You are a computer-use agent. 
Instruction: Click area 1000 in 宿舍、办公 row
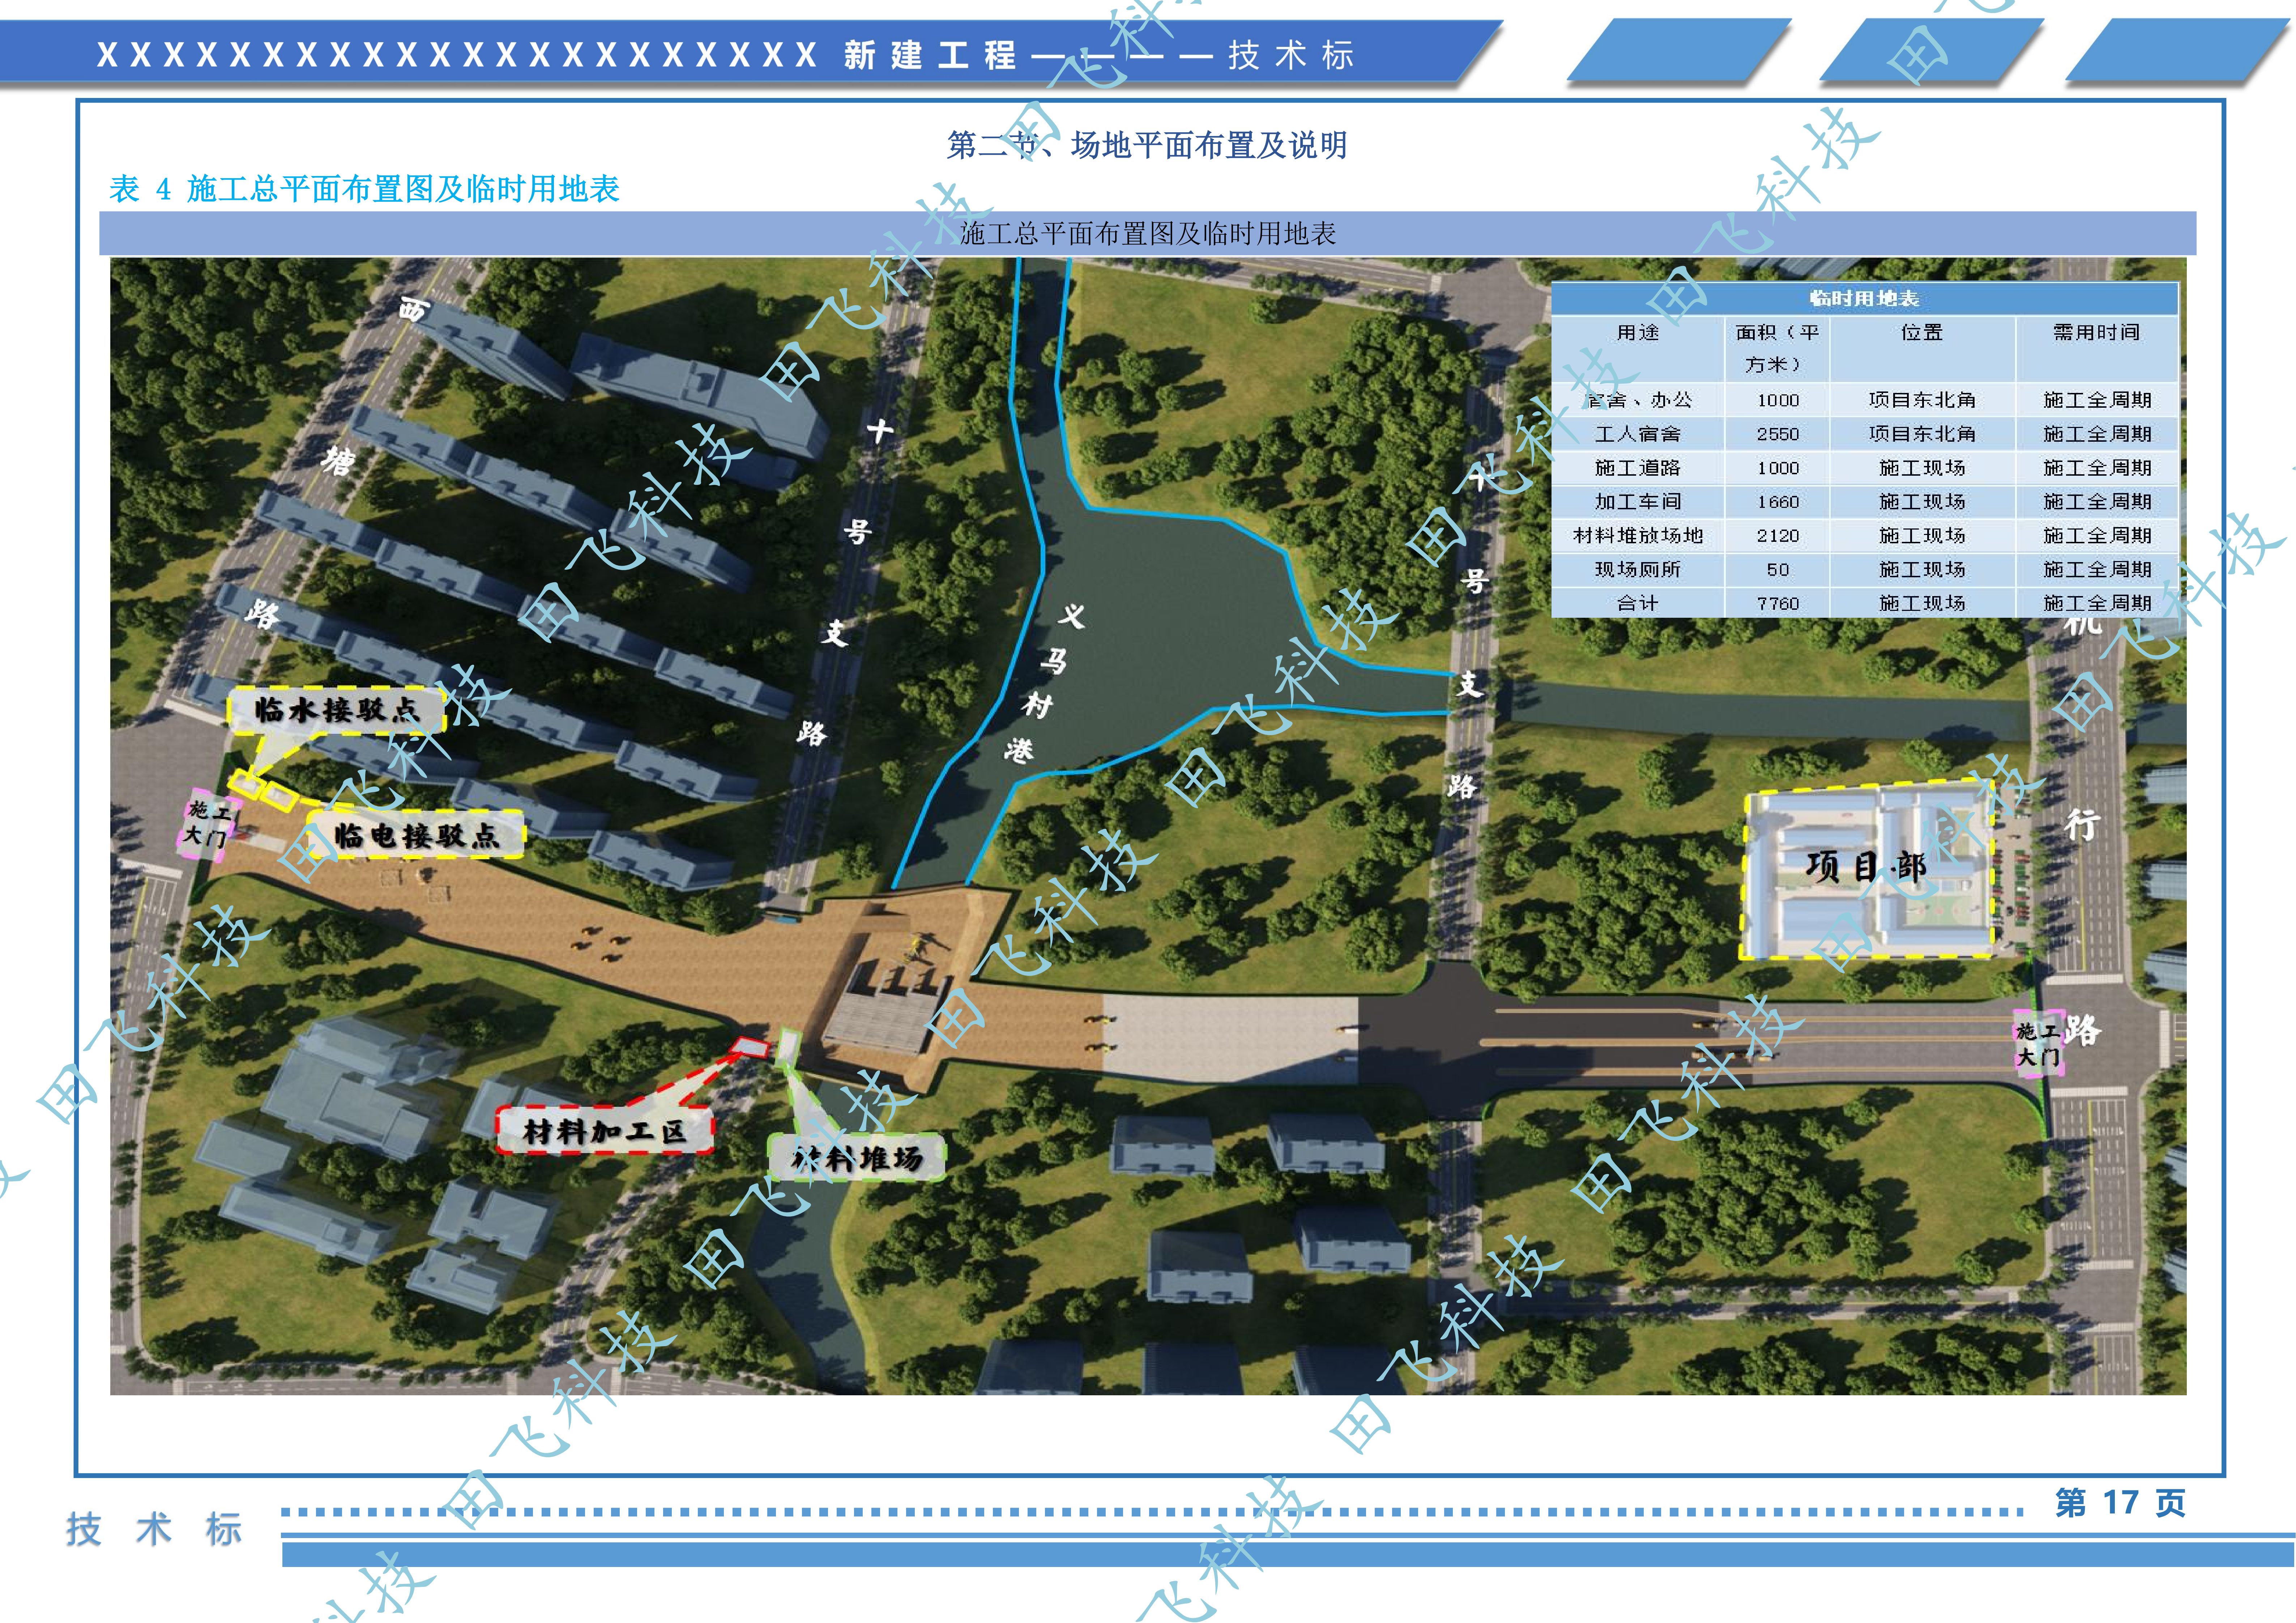point(1778,400)
